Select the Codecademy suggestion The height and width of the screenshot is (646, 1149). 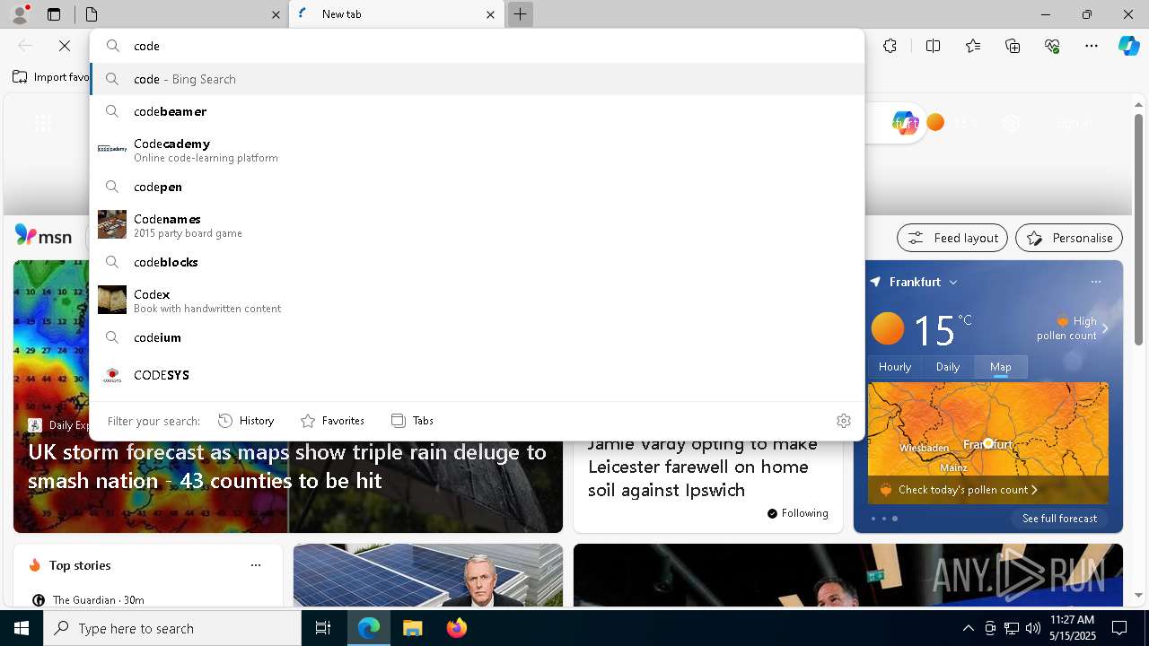click(477, 150)
